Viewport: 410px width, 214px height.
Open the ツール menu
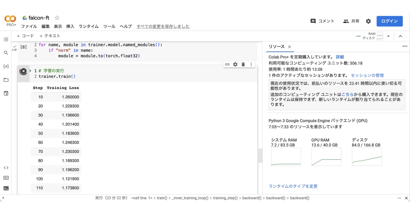pyautogui.click(x=109, y=27)
